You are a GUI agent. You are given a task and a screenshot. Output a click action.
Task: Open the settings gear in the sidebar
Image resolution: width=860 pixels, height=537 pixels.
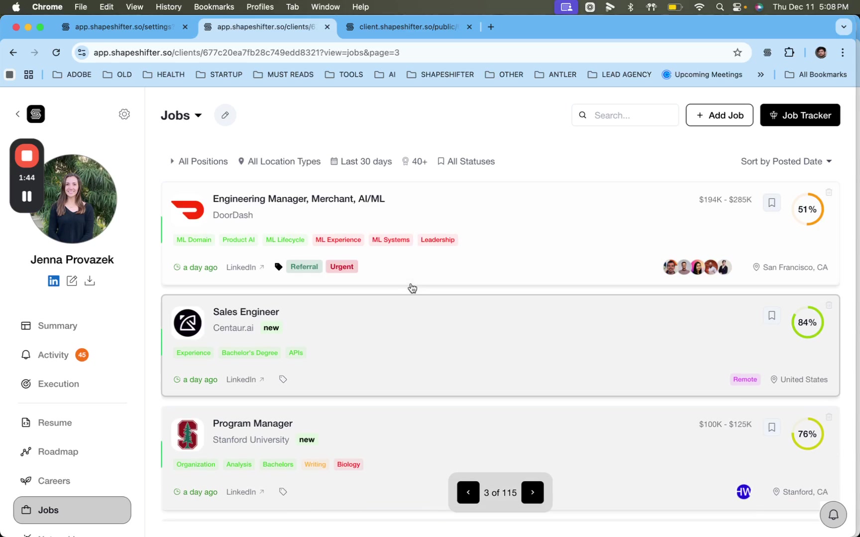[124, 114]
